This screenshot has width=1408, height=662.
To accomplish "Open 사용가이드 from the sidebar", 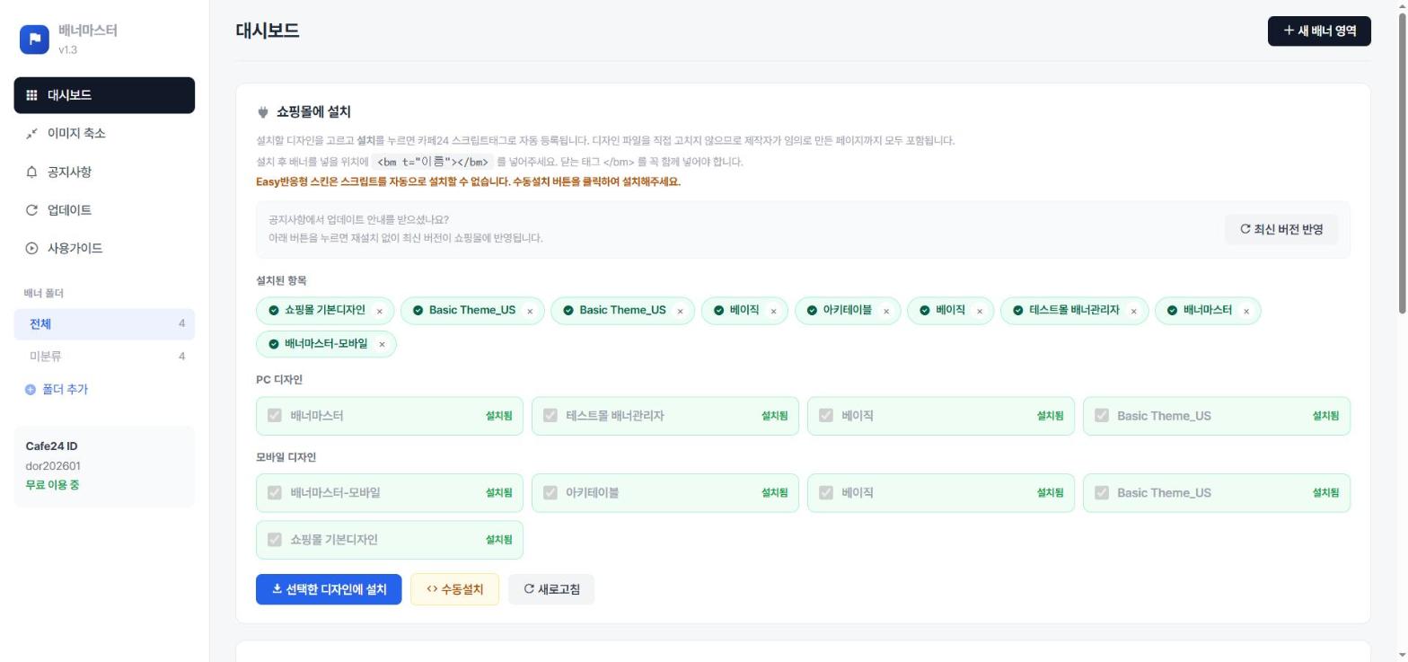I will (104, 248).
